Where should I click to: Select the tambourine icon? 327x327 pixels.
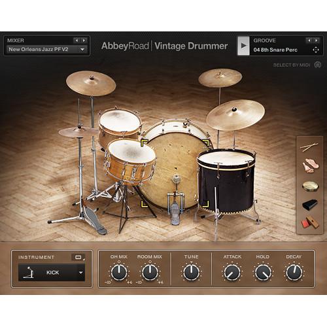pos(311,186)
